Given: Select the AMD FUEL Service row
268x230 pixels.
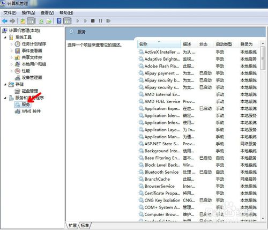Looking at the screenshot, I should (198, 101).
